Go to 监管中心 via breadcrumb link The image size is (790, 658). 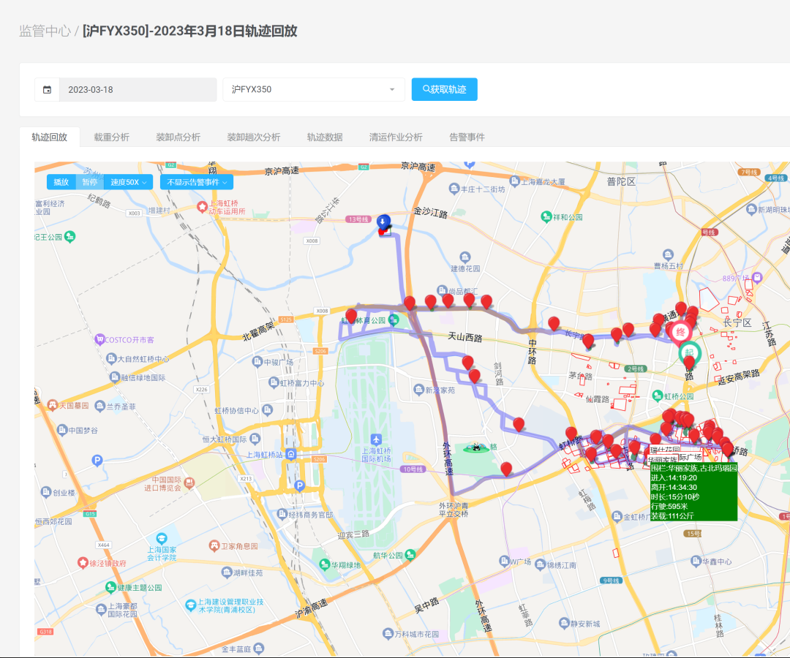[x=45, y=31]
